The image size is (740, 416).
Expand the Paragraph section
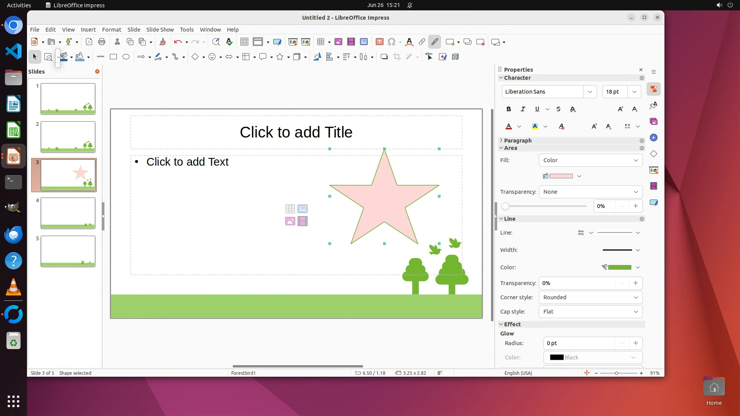click(517, 141)
